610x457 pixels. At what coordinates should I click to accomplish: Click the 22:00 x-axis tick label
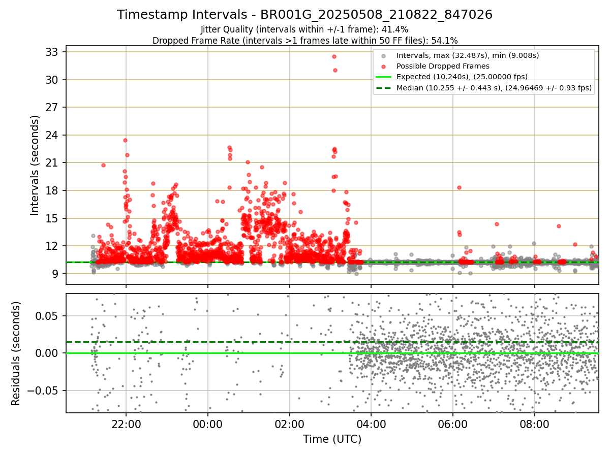coord(126,424)
